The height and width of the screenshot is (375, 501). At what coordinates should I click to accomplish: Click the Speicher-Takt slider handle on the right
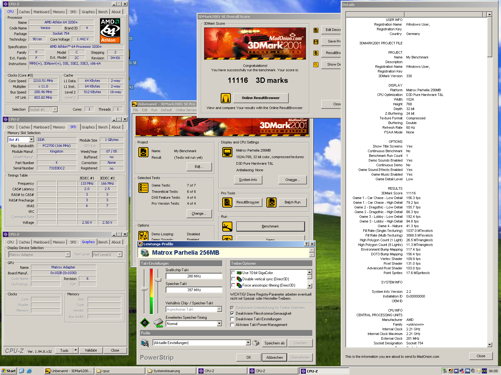(x=158, y=280)
